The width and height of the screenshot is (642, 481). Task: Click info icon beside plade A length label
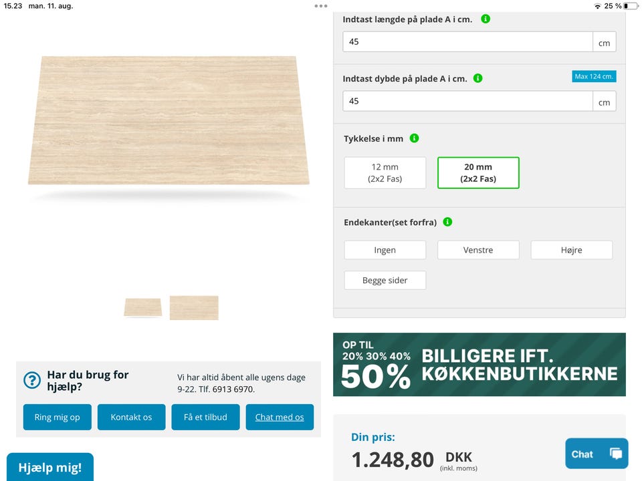point(486,19)
